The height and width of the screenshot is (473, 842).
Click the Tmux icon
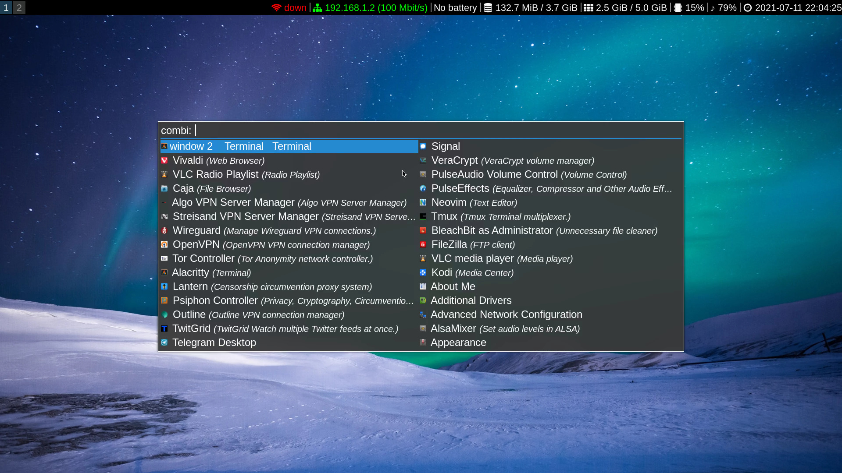(x=423, y=216)
